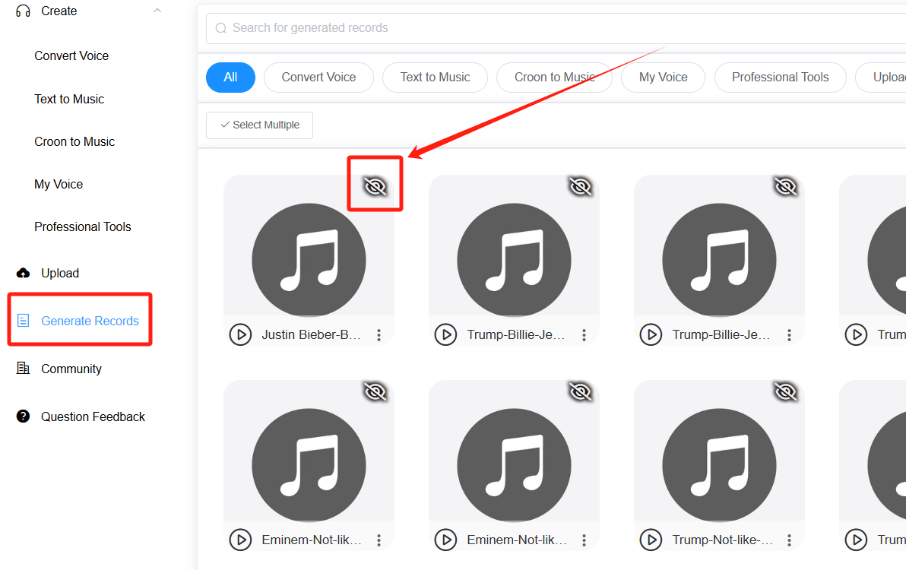Click music thumbnail of Eminem record below Justin Bieber

pyautogui.click(x=309, y=465)
